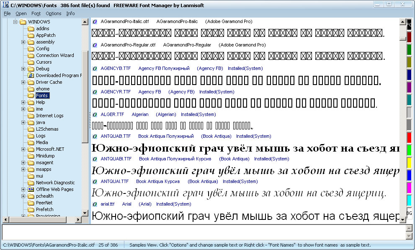Collapse the WINDOWS folder tree node
Viewport: 415px width, 250px height.
coord(15,22)
